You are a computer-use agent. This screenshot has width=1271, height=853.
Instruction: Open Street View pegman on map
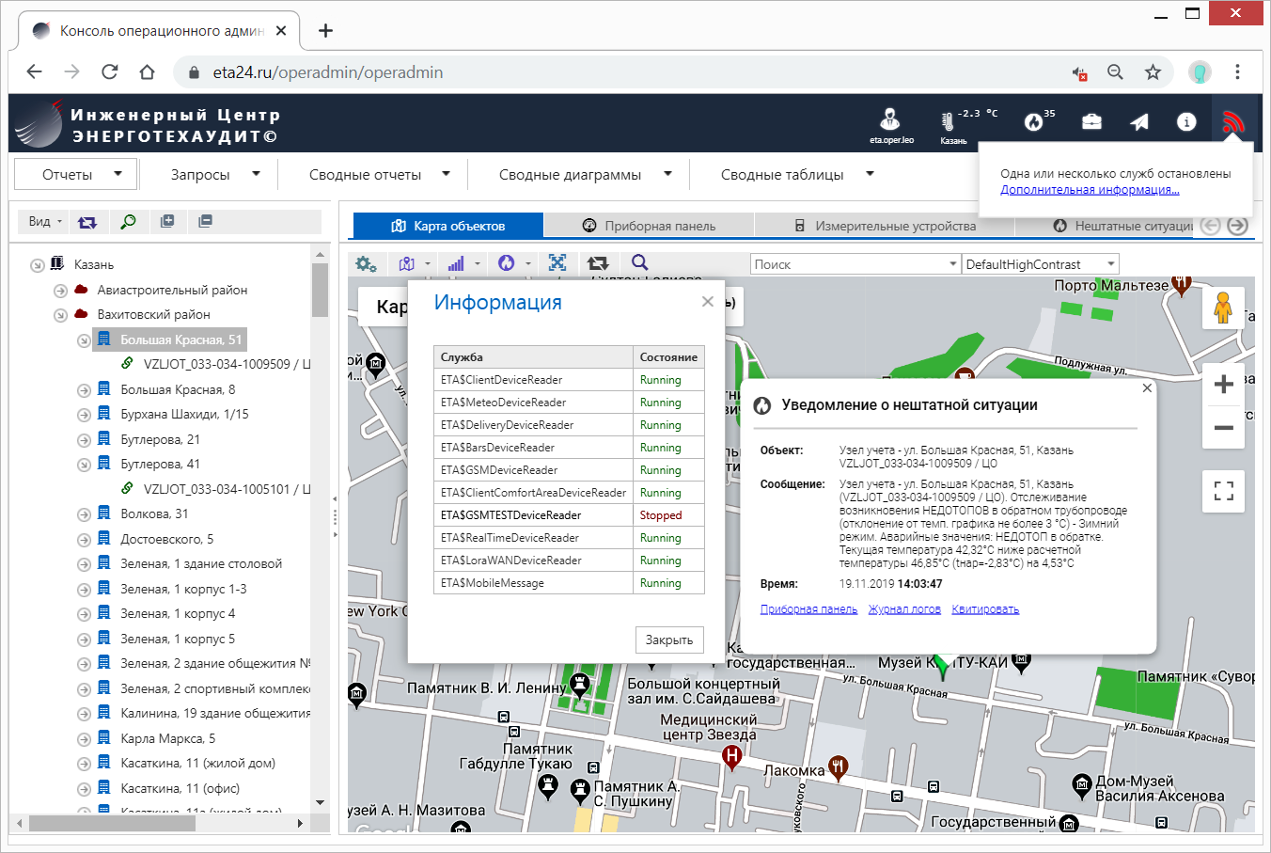(x=1222, y=308)
